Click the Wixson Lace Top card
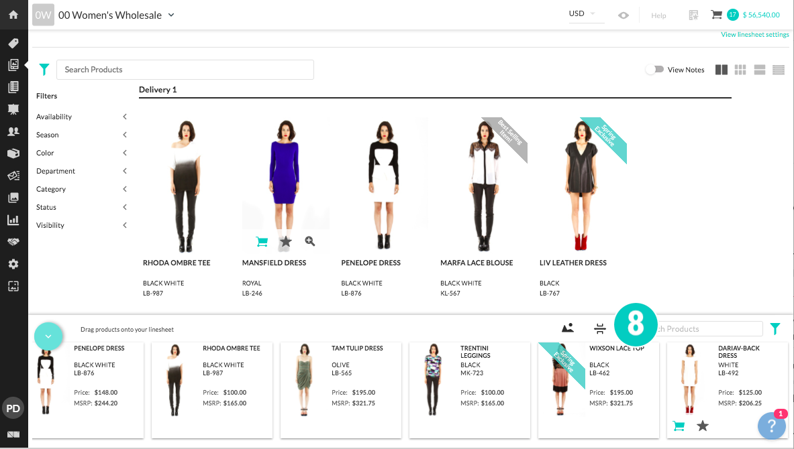The height and width of the screenshot is (449, 794). point(599,390)
